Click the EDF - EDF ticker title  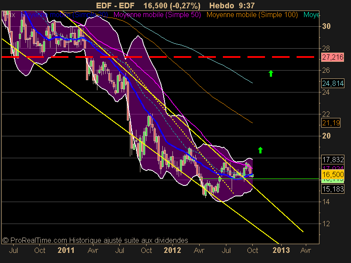(115, 6)
